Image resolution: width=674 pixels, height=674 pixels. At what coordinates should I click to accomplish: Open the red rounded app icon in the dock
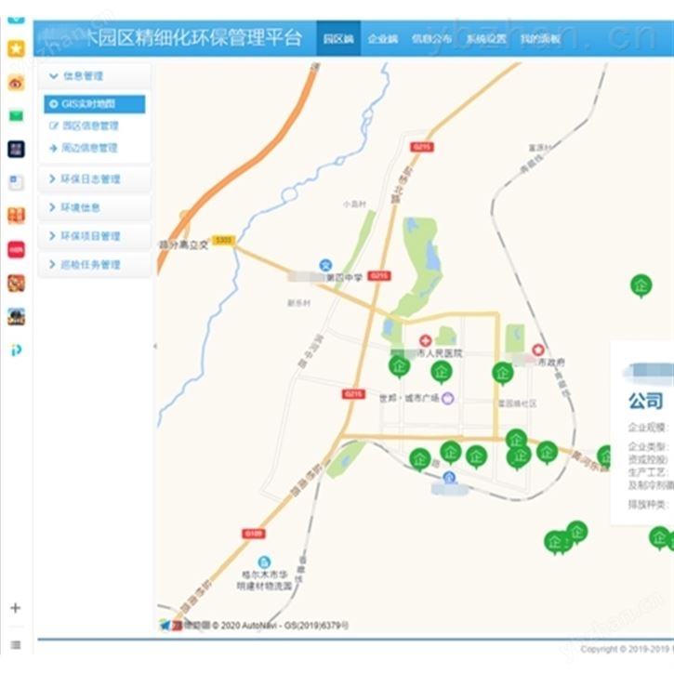pyautogui.click(x=17, y=250)
